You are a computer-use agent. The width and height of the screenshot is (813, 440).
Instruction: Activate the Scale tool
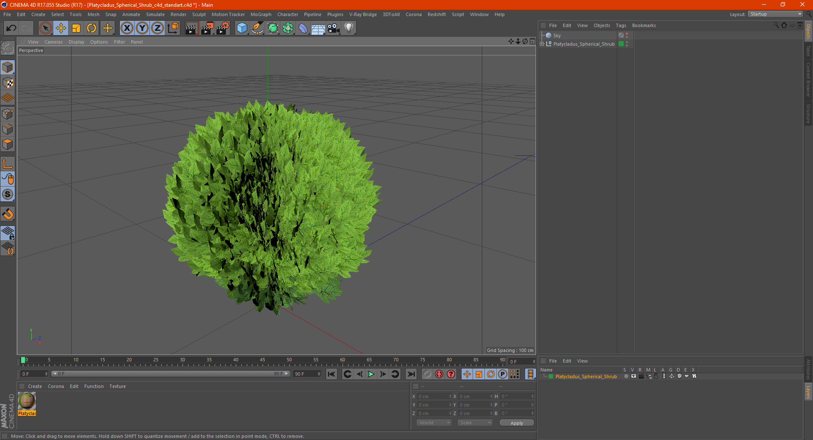tap(76, 28)
